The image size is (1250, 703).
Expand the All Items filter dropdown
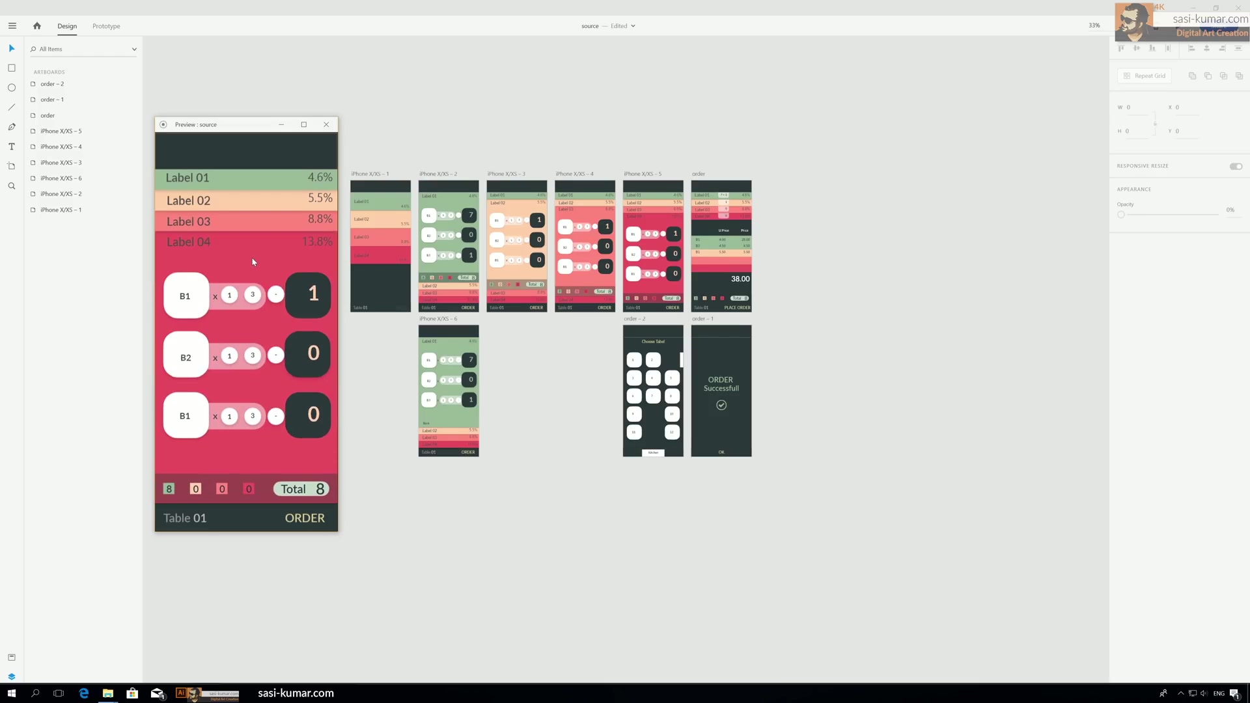(x=134, y=49)
